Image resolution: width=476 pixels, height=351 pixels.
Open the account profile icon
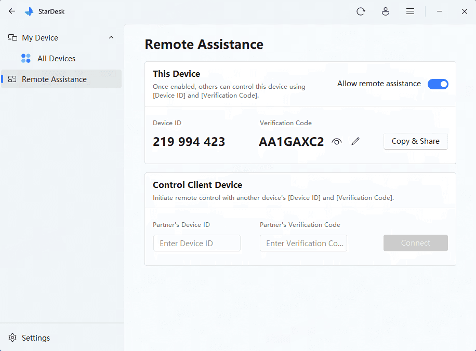386,11
